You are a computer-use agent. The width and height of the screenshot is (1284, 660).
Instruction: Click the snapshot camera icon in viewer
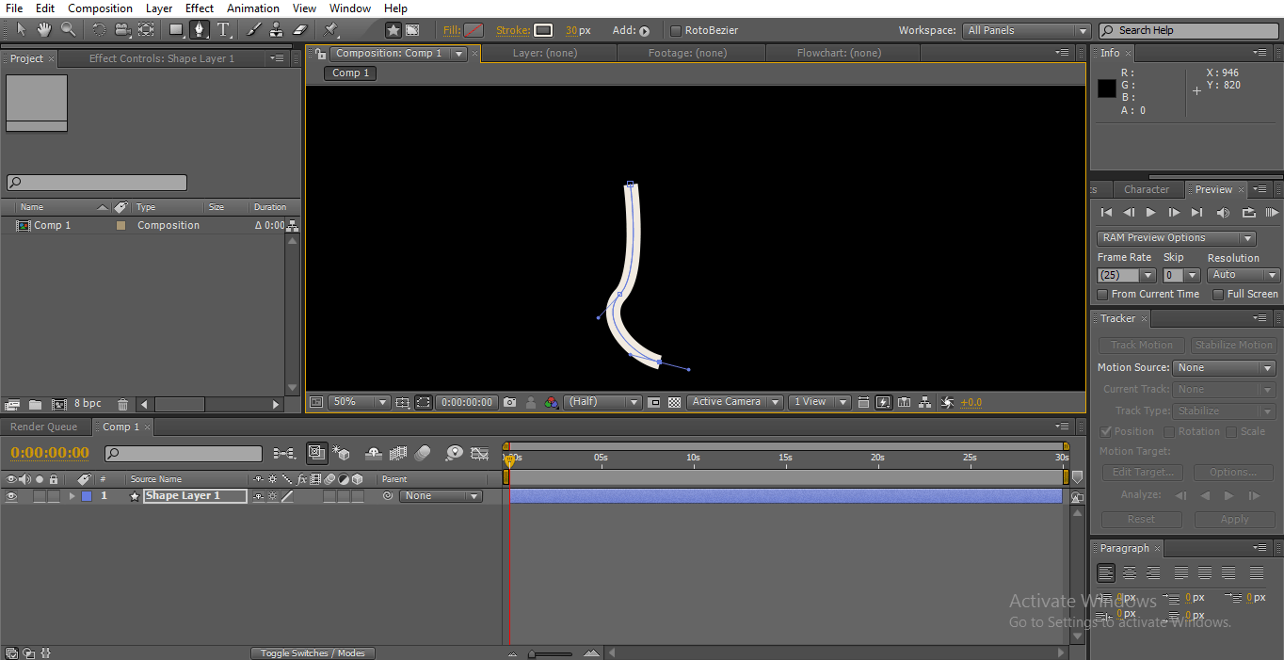[509, 402]
